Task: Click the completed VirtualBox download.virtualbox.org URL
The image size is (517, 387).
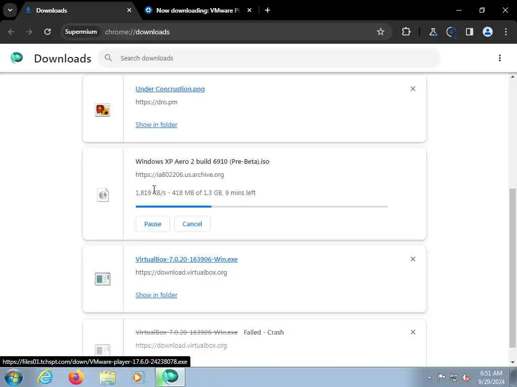Action: click(x=181, y=273)
